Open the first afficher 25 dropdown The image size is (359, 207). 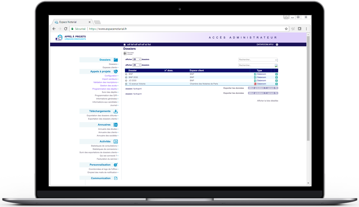coord(137,59)
